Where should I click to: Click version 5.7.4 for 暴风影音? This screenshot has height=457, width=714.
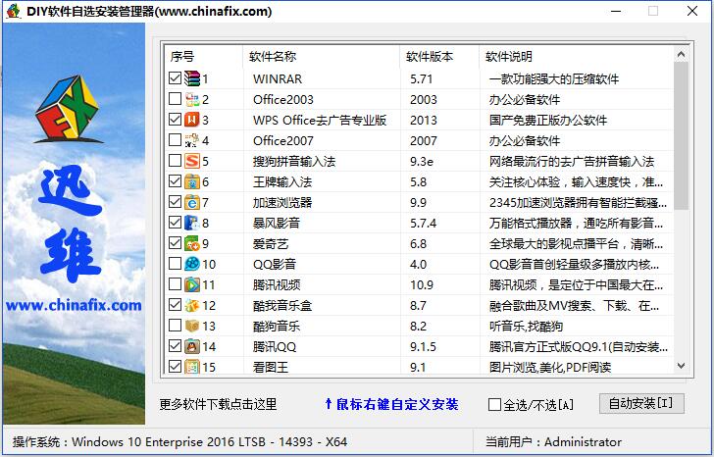[x=423, y=223]
